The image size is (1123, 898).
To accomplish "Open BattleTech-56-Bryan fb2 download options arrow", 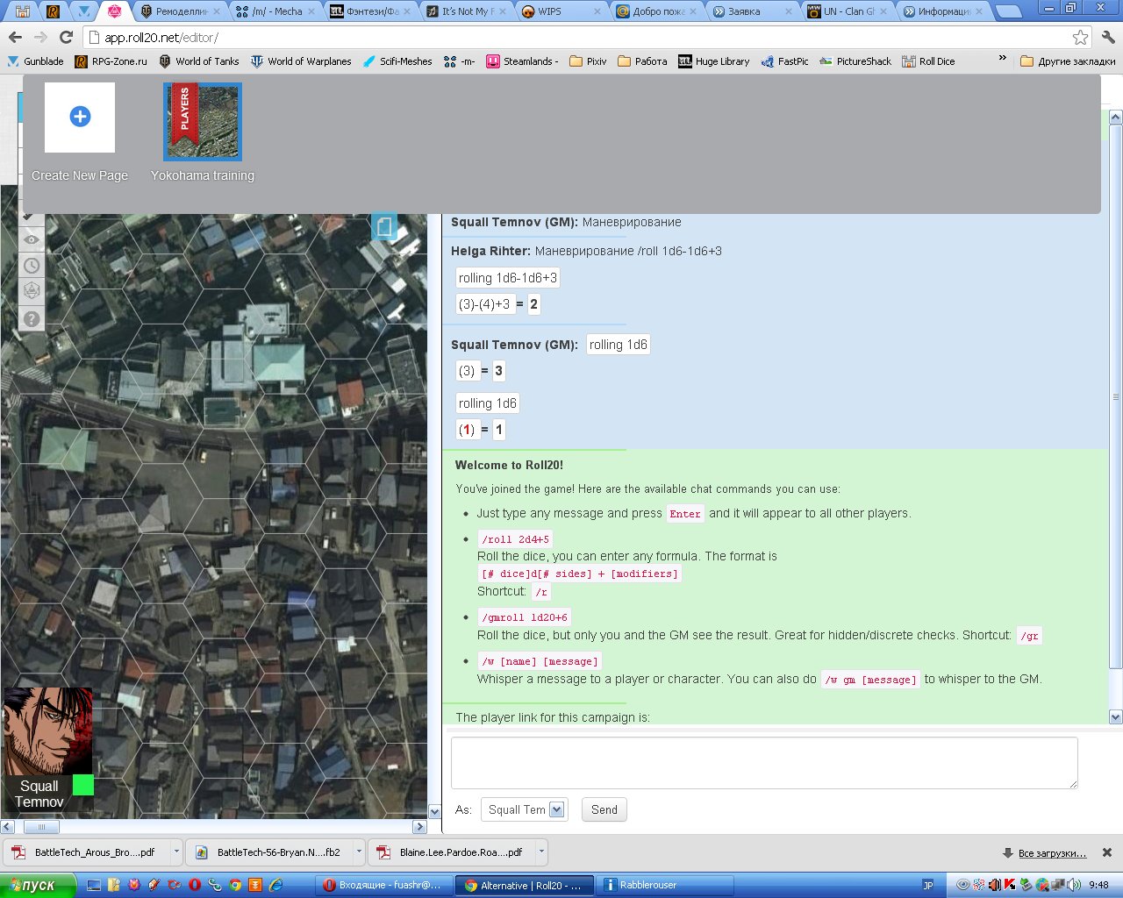I will (x=359, y=852).
